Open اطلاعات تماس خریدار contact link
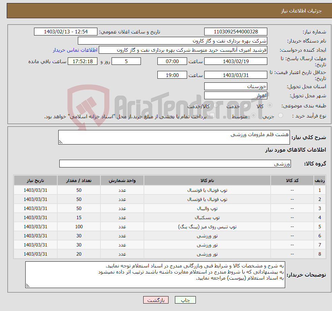This screenshot has height=311, width=332. 75,50
